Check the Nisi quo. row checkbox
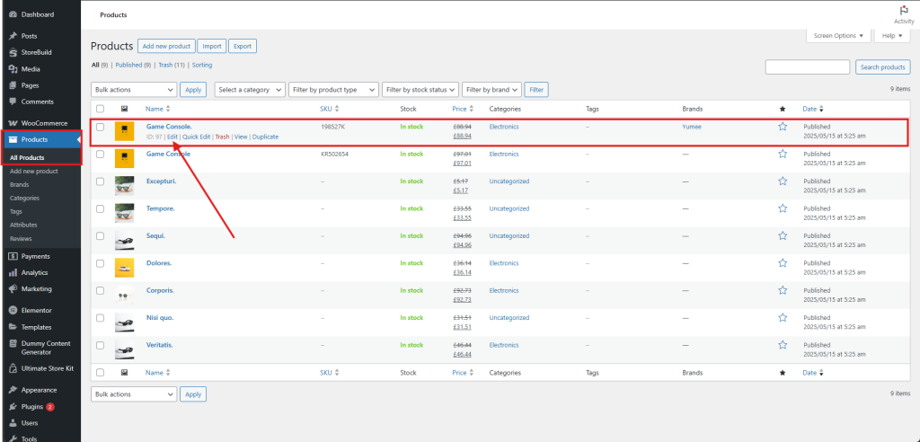The width and height of the screenshot is (920, 442). click(101, 317)
